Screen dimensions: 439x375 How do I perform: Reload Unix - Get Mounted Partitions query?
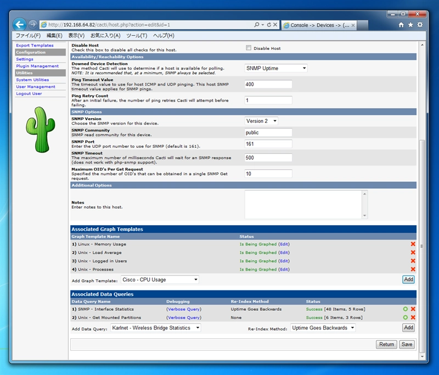point(405,317)
